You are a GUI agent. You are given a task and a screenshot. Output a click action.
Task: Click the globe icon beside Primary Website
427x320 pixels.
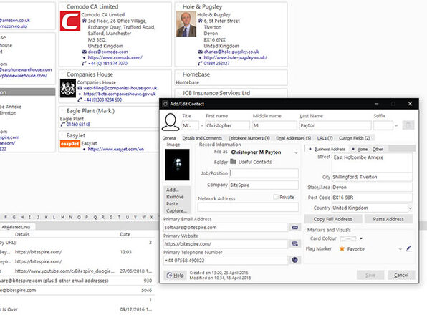pos(294,243)
